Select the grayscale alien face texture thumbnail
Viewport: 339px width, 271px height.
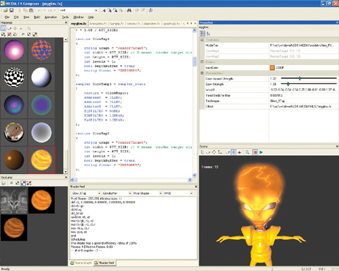pos(14,200)
